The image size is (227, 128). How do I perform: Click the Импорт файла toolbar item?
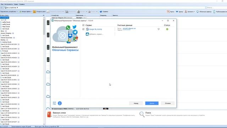[25, 12]
